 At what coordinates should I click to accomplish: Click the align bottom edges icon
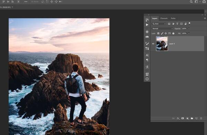point(12,2)
